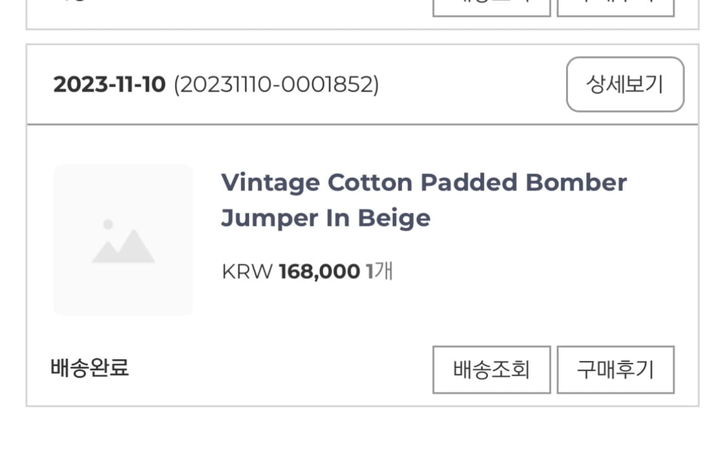This screenshot has height=450, width=727.
Task: Click "Jumper In Beige" on the title's second line
Action: [x=326, y=218]
